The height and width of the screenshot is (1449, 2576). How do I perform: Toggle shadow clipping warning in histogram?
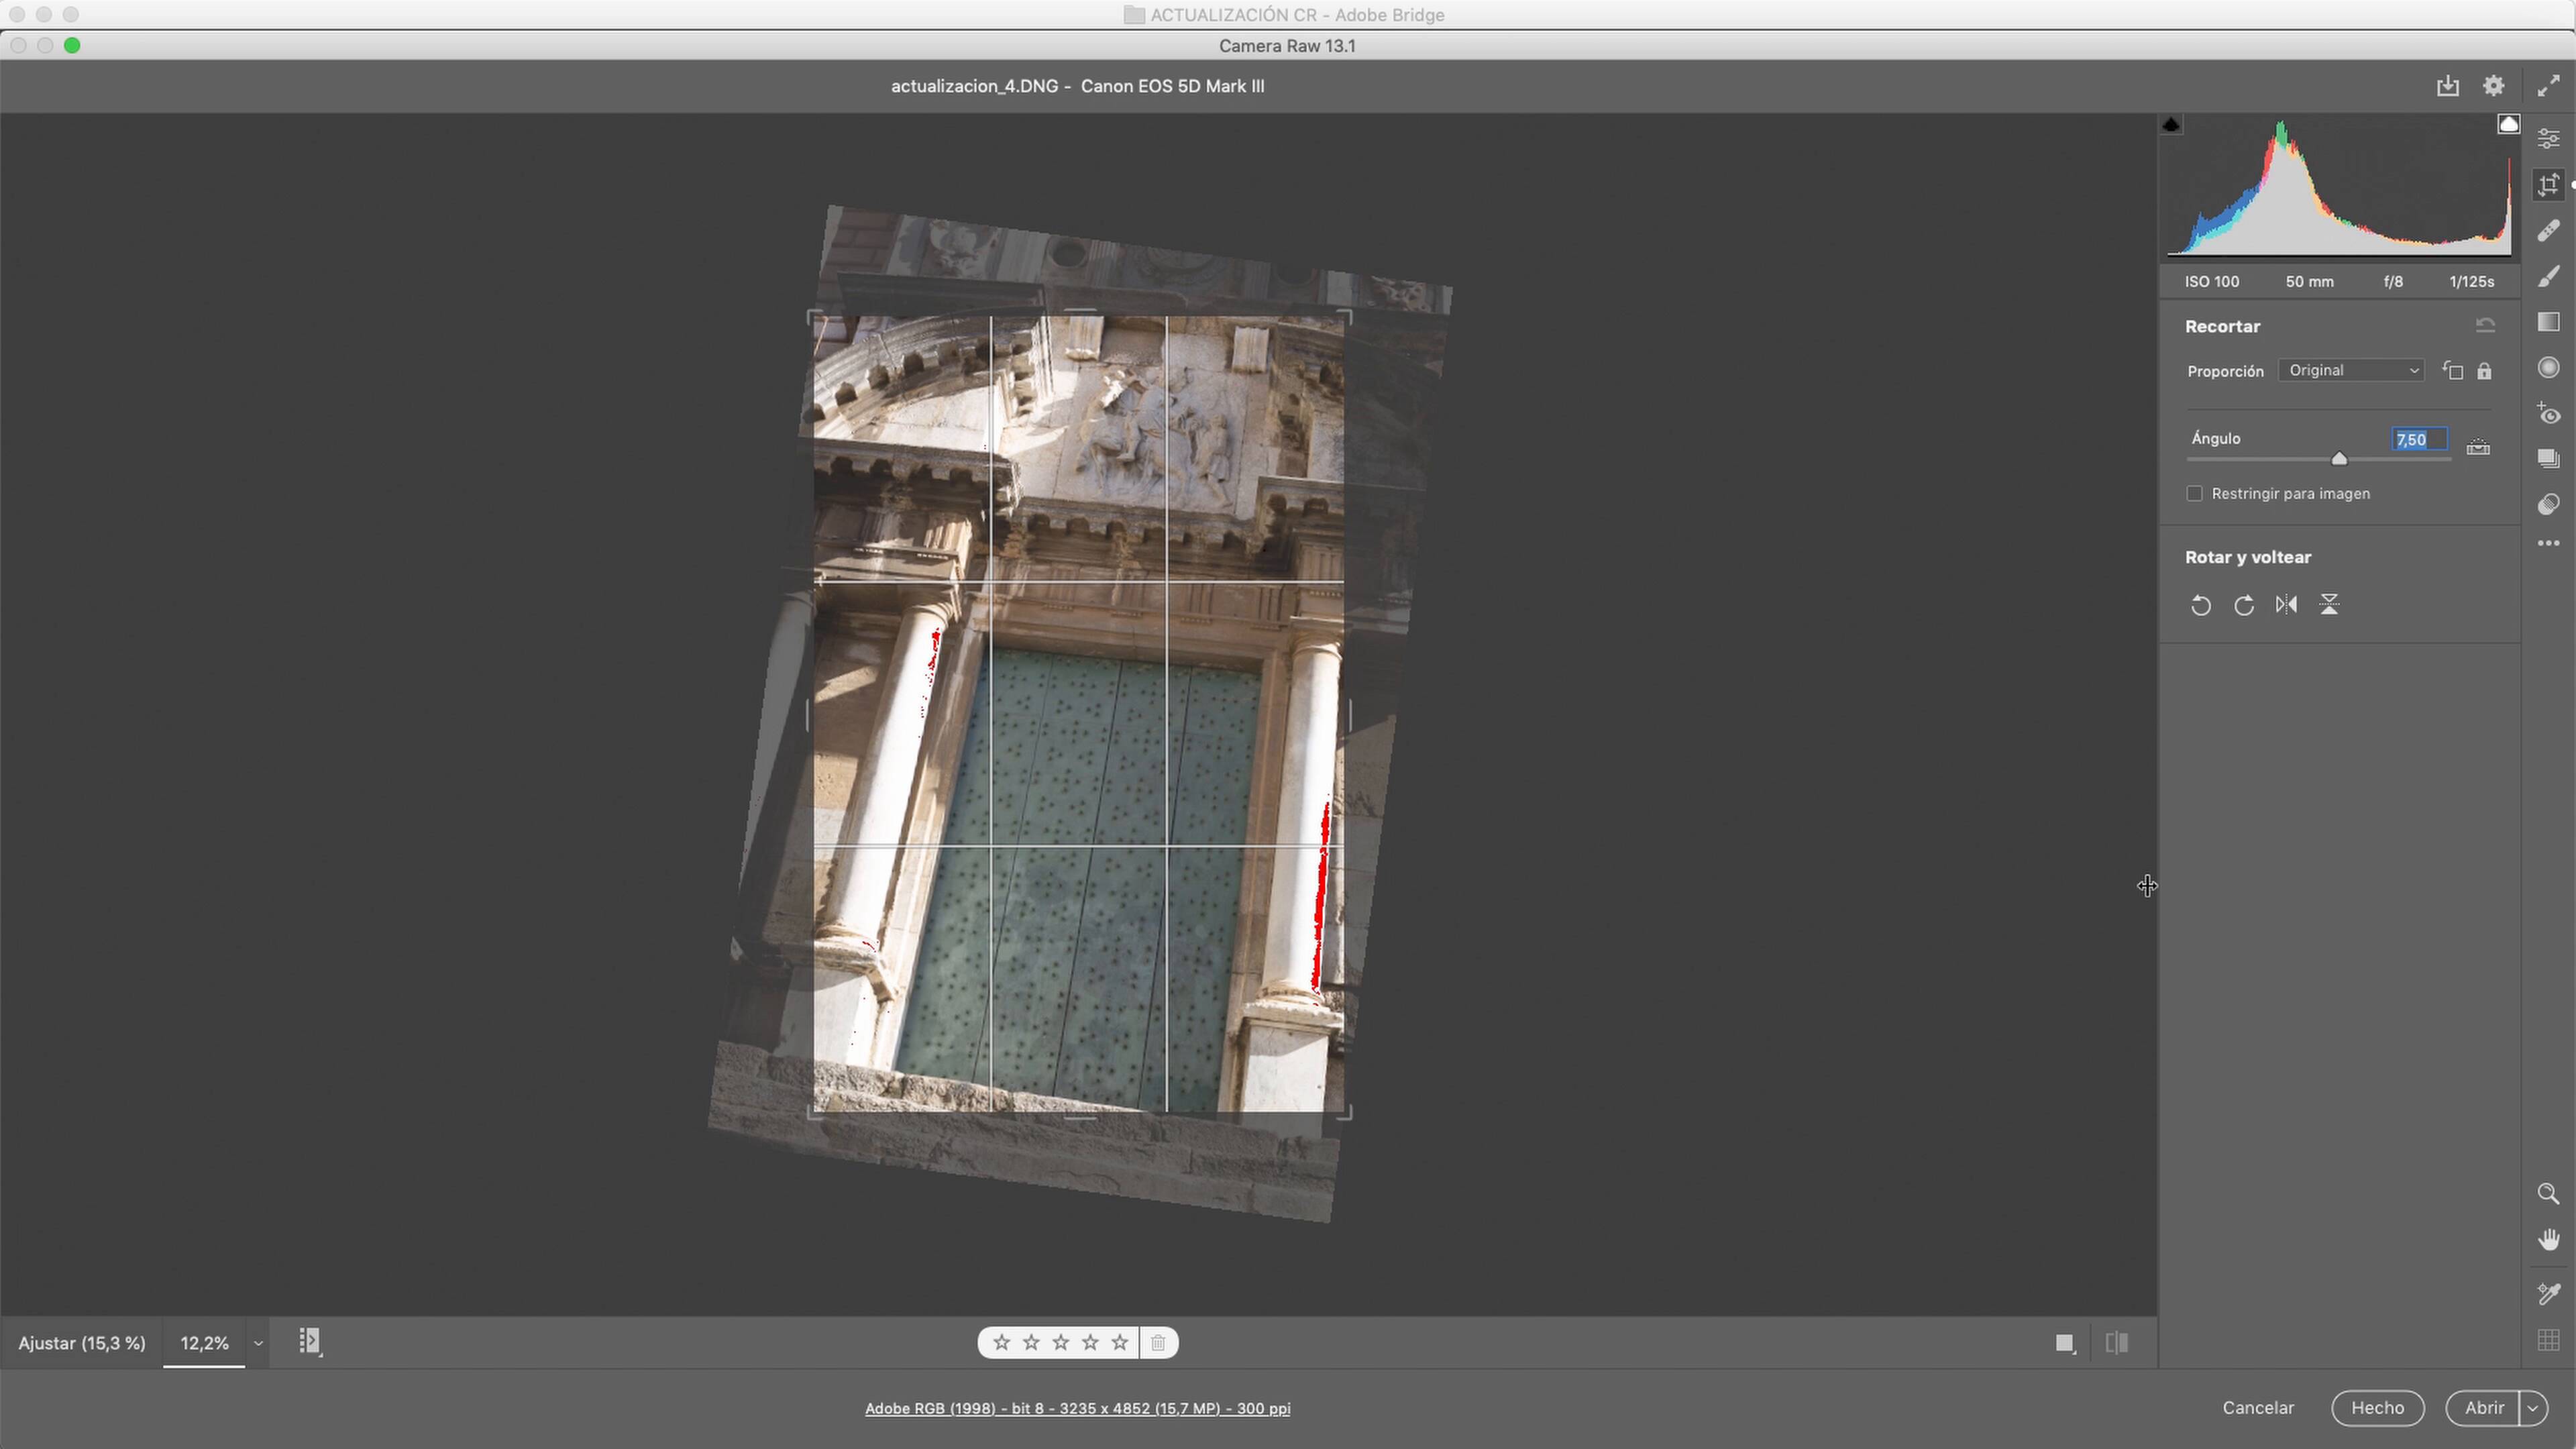(2171, 125)
